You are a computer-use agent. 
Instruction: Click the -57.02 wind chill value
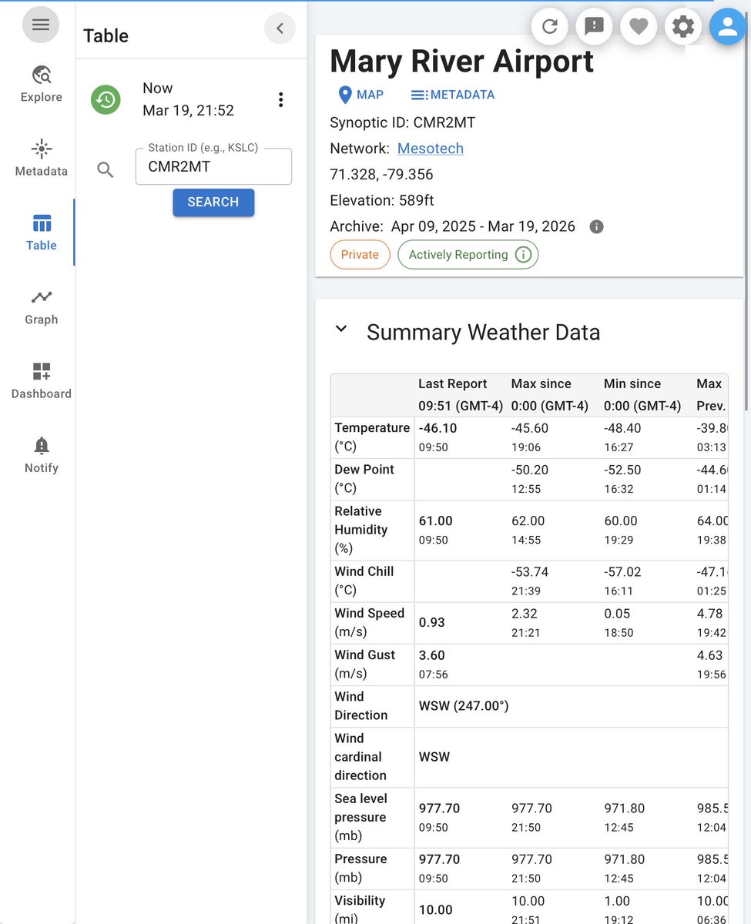pyautogui.click(x=622, y=572)
